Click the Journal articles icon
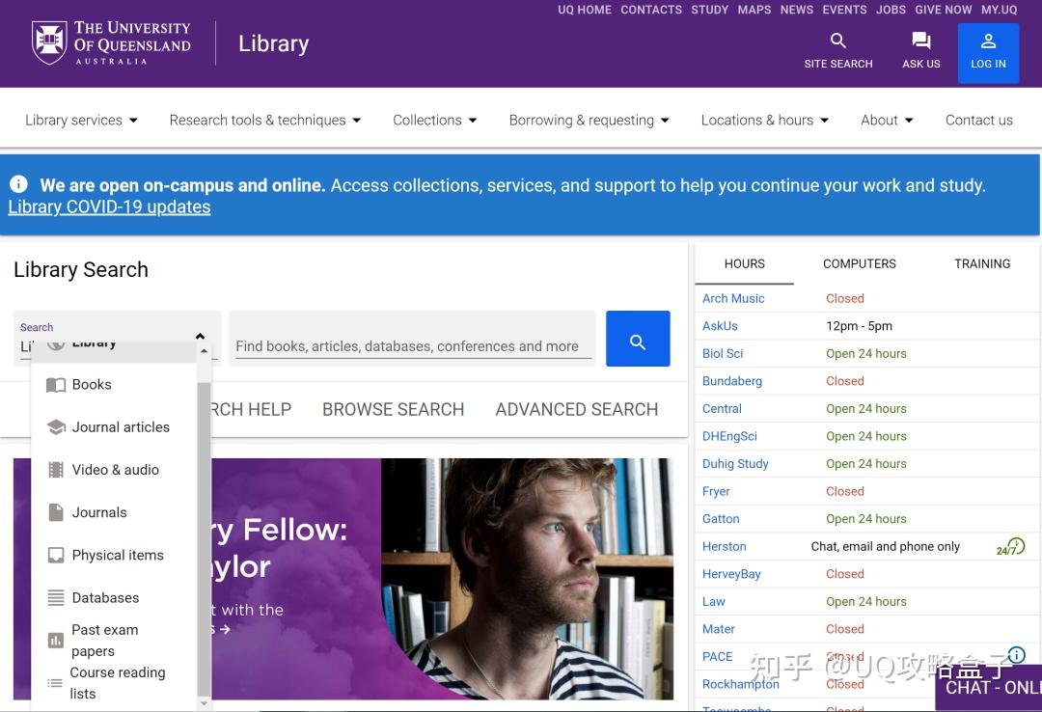This screenshot has width=1042, height=712. (x=55, y=426)
